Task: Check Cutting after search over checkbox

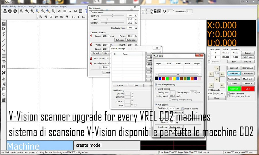Action: click(228, 96)
